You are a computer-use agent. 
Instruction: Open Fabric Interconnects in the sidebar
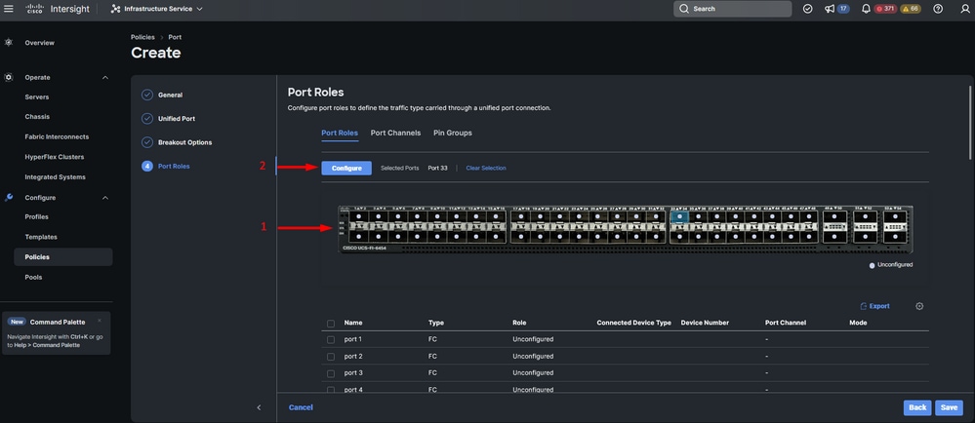[x=57, y=136]
